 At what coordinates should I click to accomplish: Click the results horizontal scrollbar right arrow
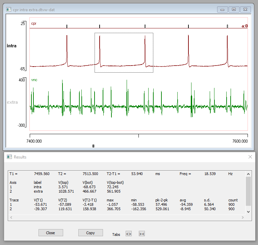243,217
